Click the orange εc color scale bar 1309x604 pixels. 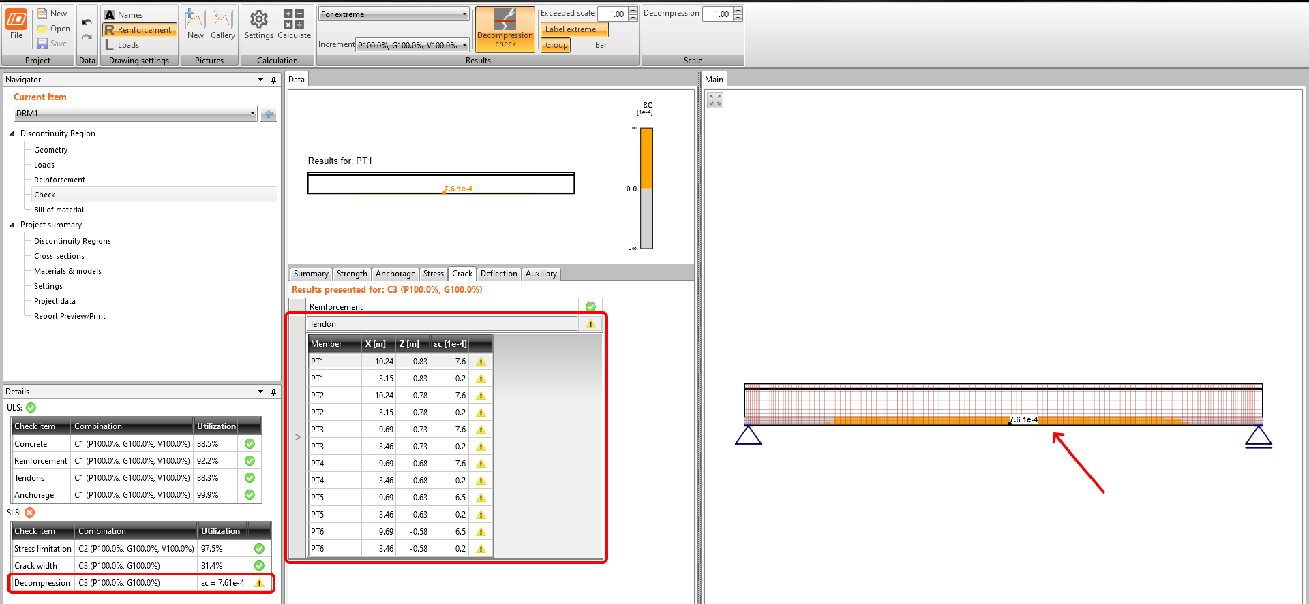pyautogui.click(x=646, y=158)
